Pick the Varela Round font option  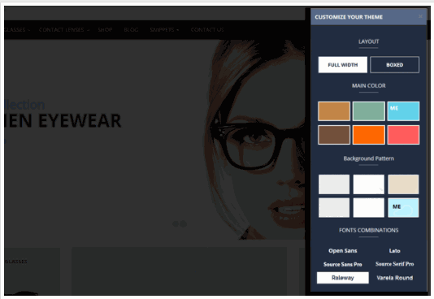(x=394, y=278)
